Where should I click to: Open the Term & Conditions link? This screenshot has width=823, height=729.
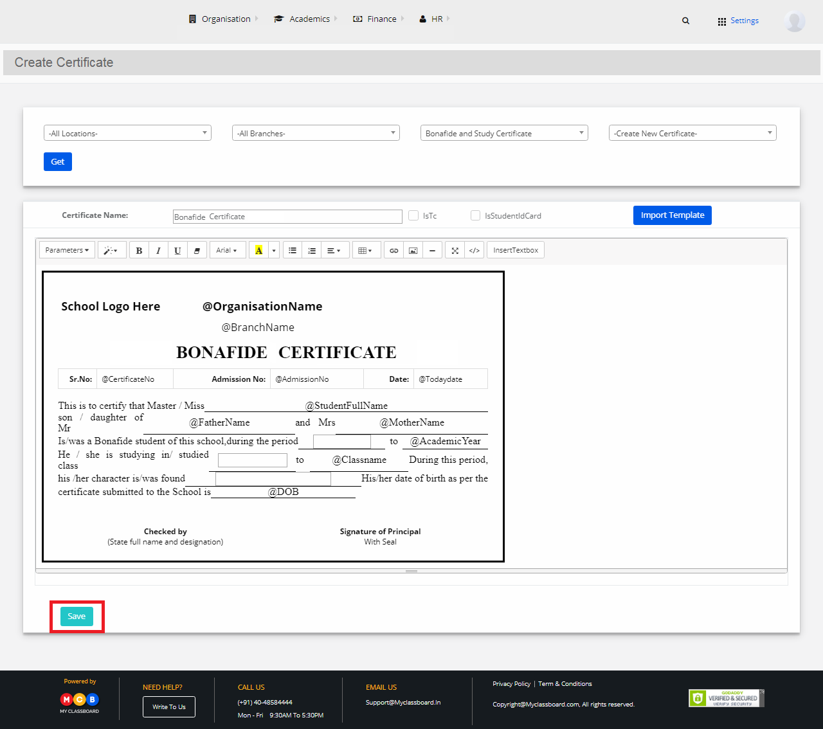[565, 684]
